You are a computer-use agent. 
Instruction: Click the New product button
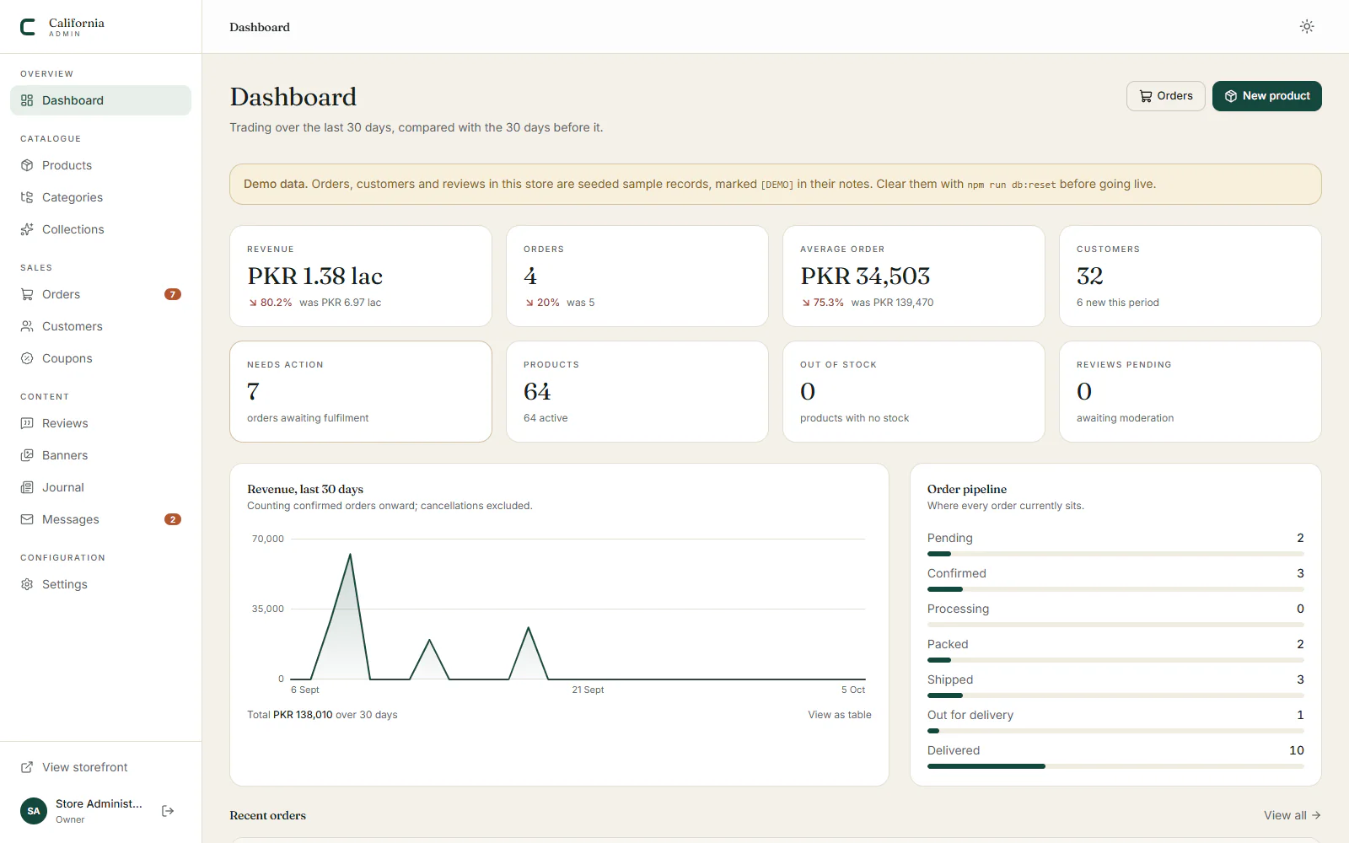(1267, 96)
